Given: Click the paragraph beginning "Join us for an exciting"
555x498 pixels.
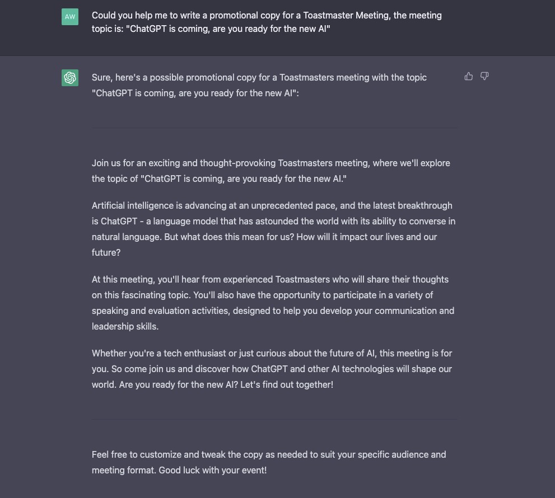Looking at the screenshot, I should tap(270, 171).
